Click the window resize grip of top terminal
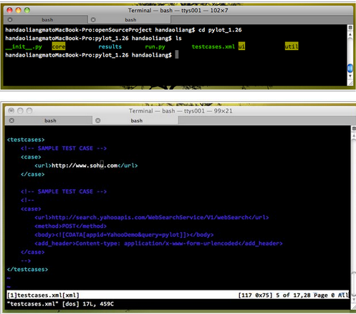 pos(350,83)
